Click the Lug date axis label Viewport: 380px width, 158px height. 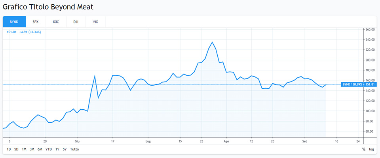click(148, 141)
